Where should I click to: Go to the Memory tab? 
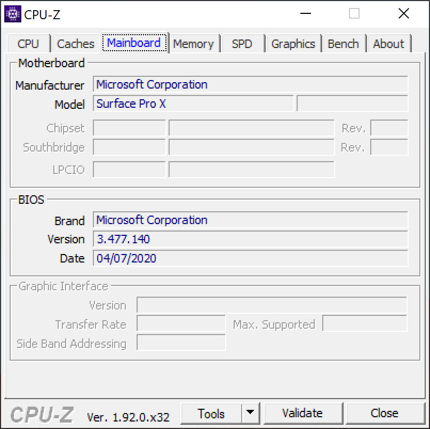(x=194, y=44)
